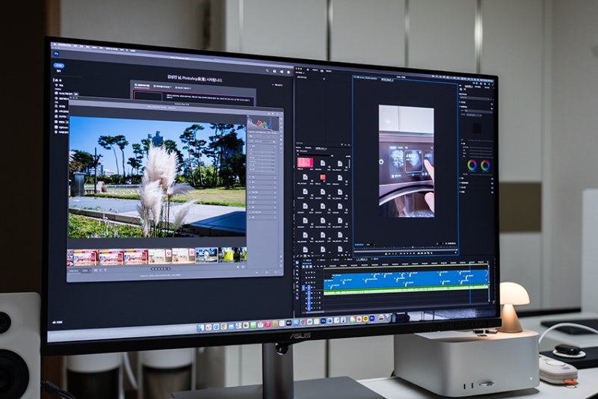
Task: Select the pink thumbnail clip in Project bin
Action: (305, 163)
